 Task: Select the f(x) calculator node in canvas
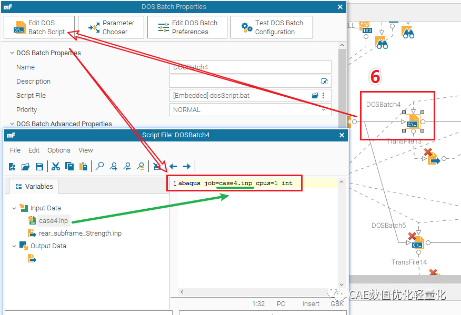(x=366, y=28)
